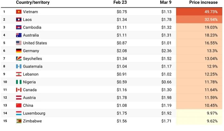Sort by the Feb 23 column header

click(120, 3)
